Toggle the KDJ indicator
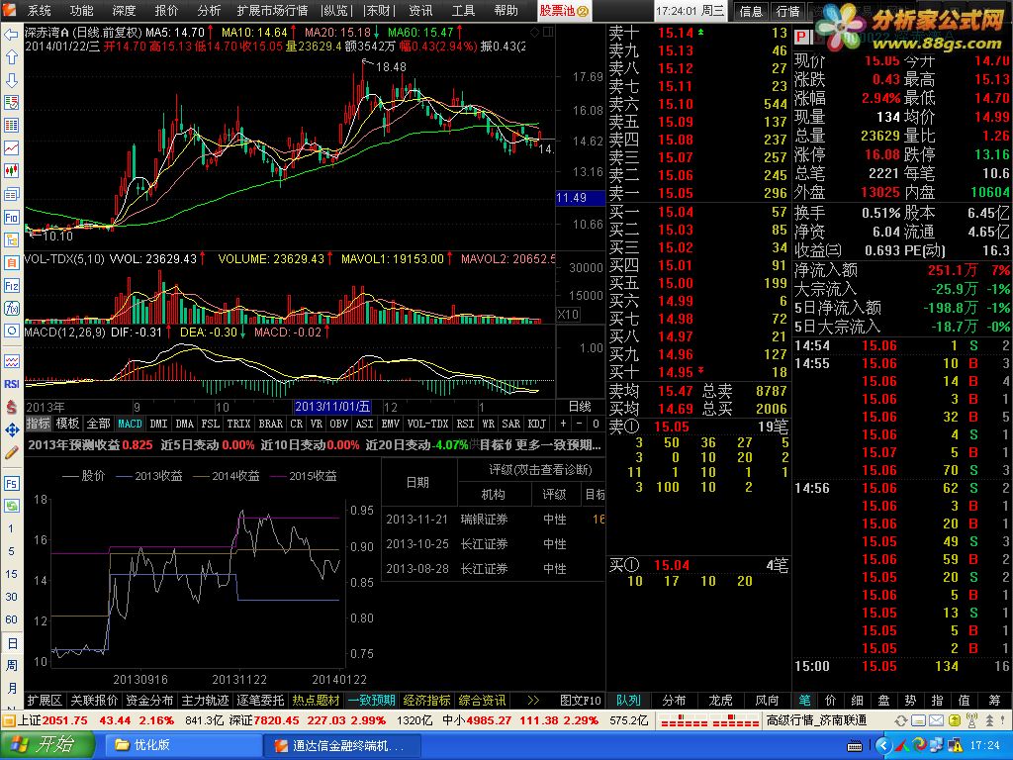The image size is (1013, 760). point(537,424)
